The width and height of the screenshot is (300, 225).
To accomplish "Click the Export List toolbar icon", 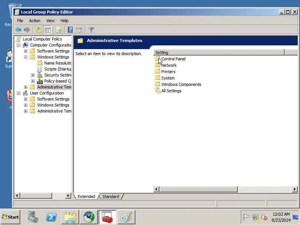I will coord(59,30).
